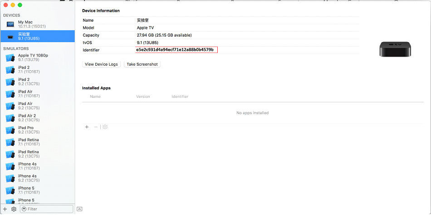Click the Name column header in Installed Apps
431x215 pixels.
95,96
